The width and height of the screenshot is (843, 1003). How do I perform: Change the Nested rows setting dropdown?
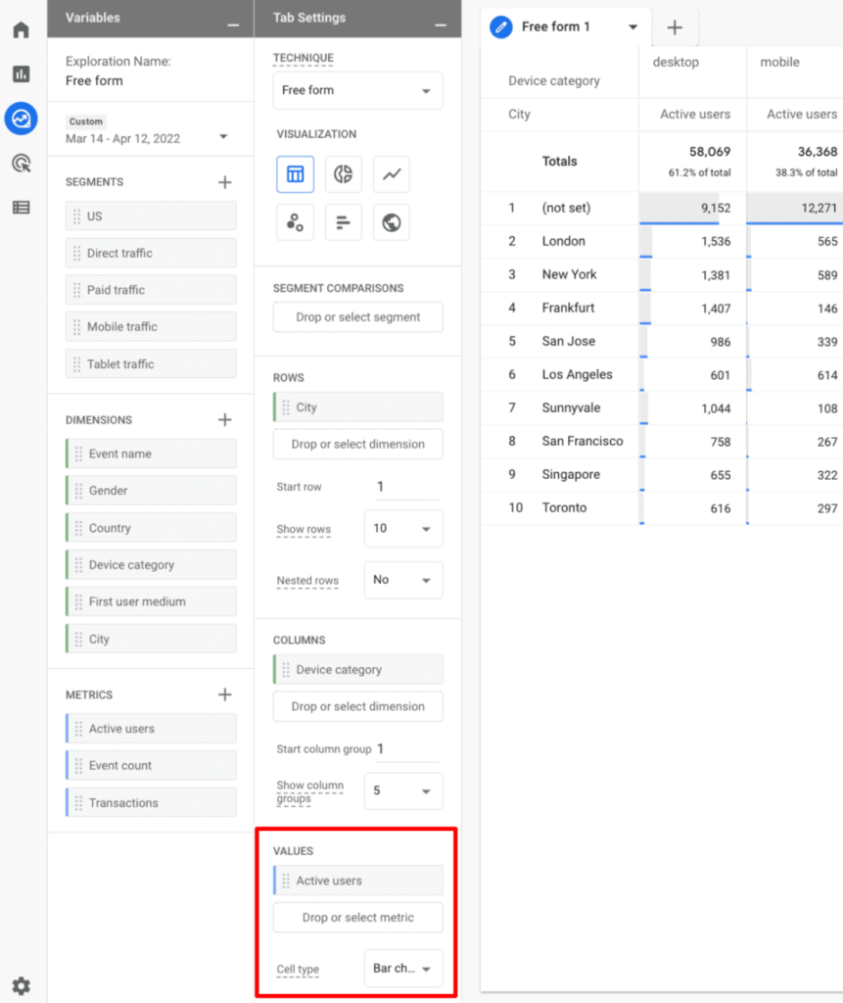tap(402, 580)
